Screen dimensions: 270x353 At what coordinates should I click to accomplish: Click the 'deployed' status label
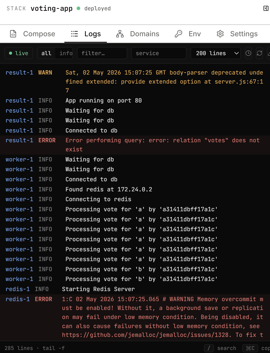[x=98, y=9]
